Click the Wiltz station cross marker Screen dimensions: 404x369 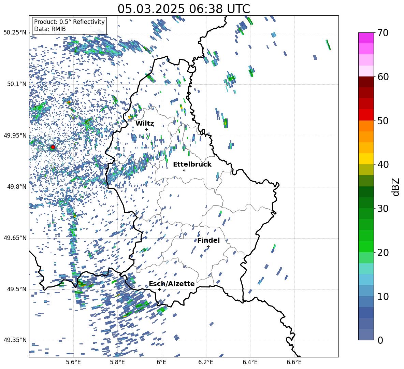click(x=147, y=129)
